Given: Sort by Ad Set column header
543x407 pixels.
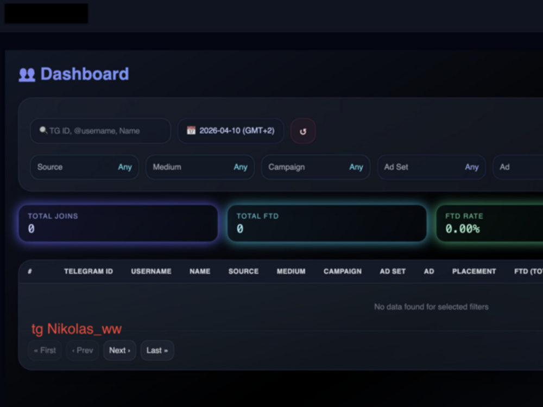Looking at the screenshot, I should 393,271.
